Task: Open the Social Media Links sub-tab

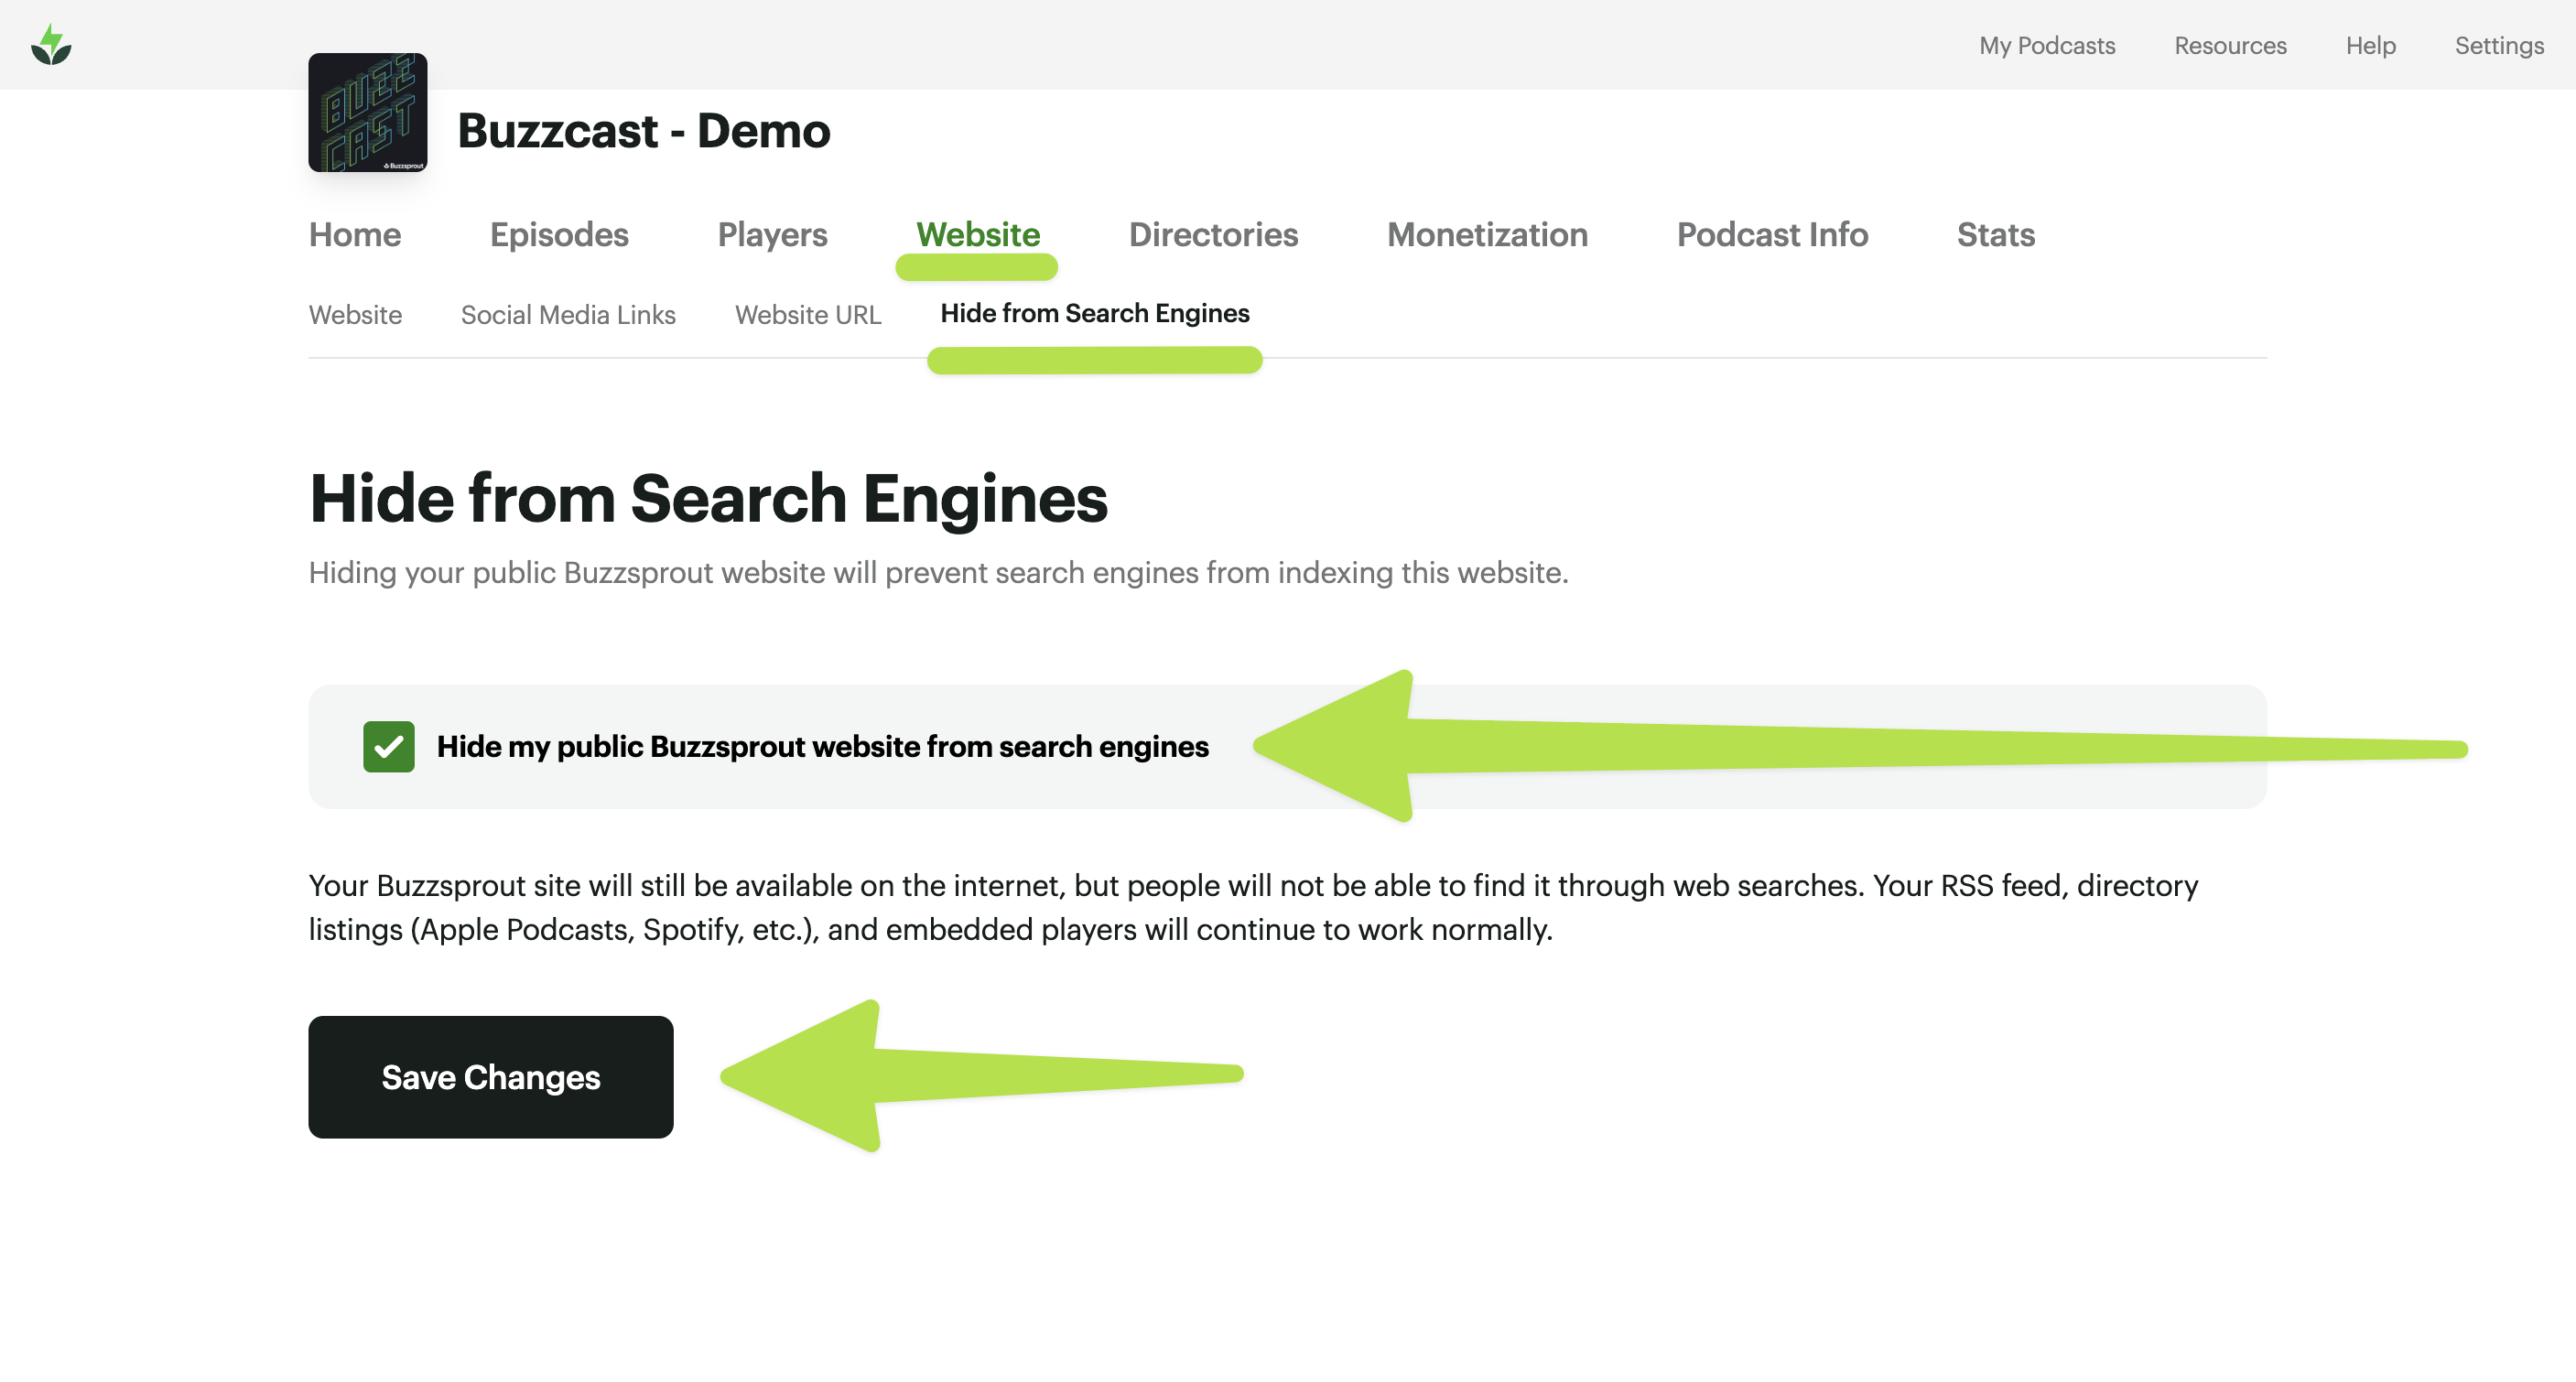Action: 567,315
